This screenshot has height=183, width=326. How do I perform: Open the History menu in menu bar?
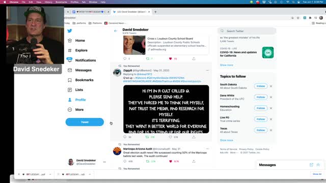[48, 2]
